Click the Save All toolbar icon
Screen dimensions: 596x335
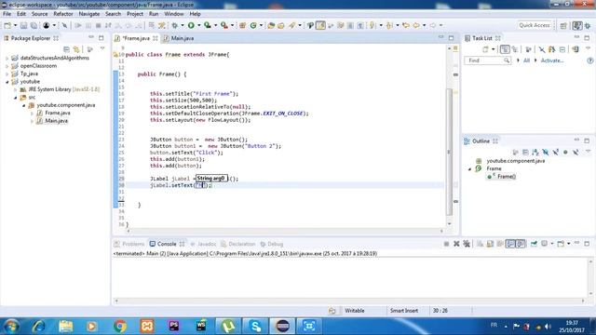point(34,25)
